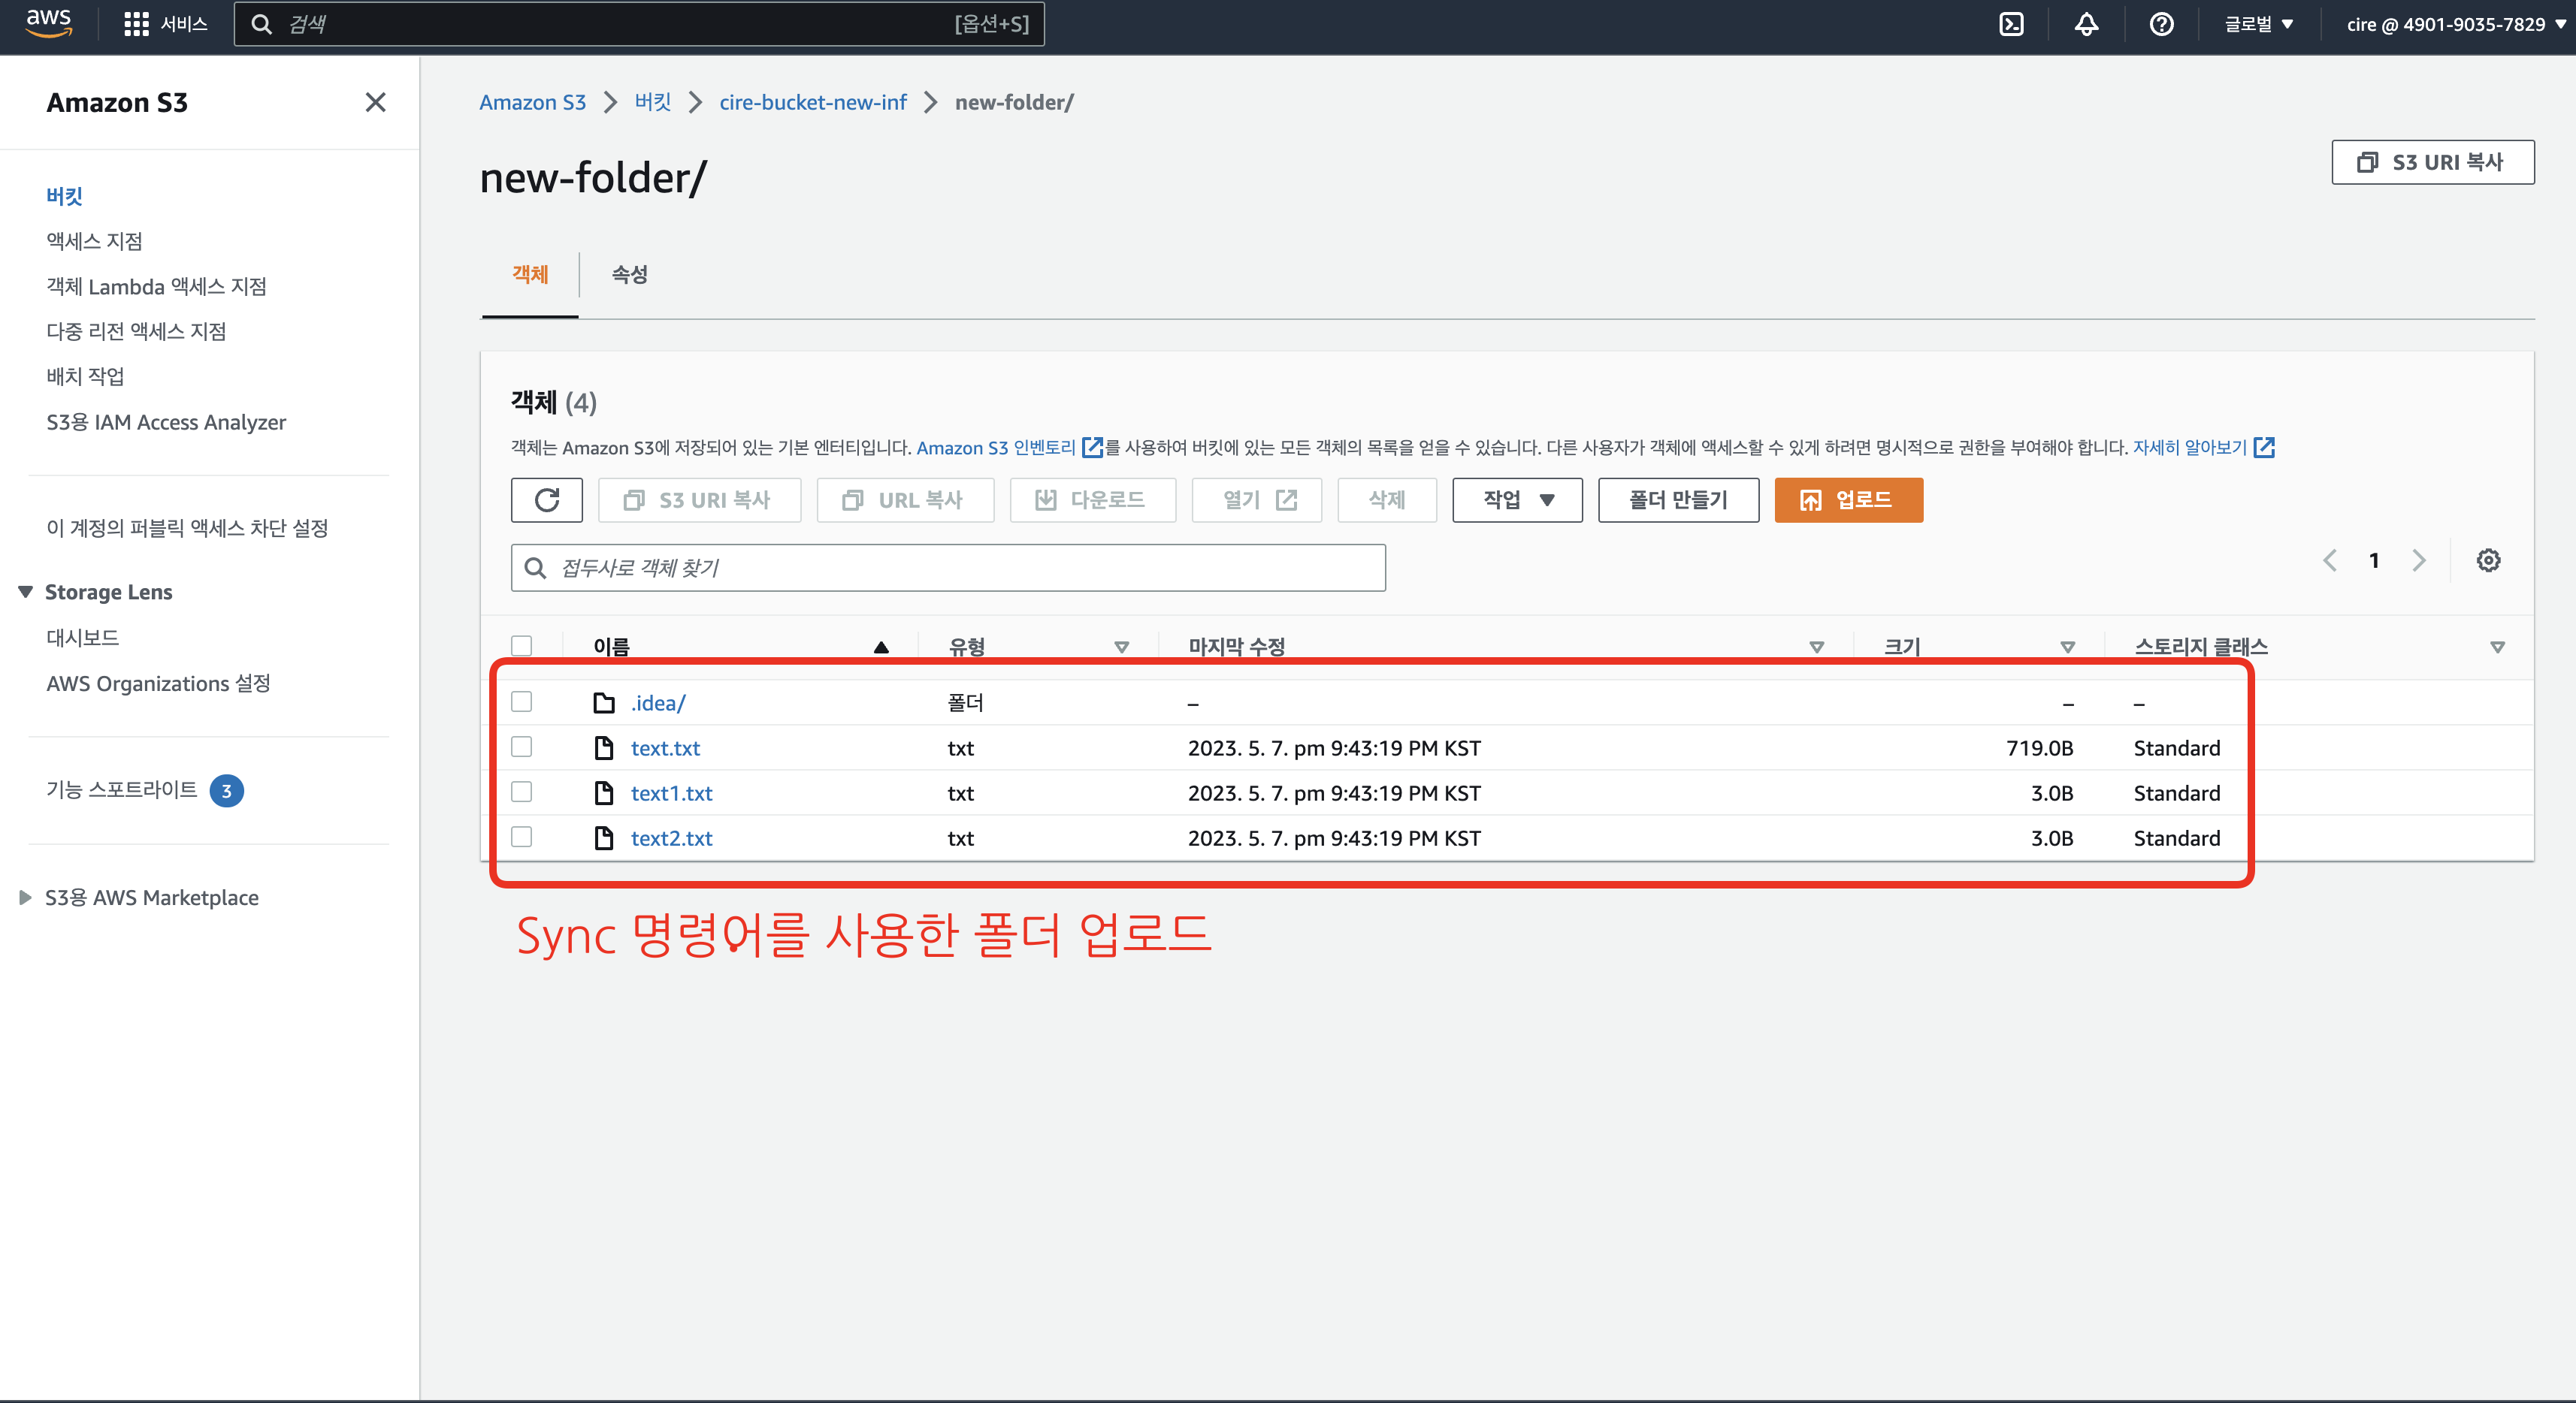The width and height of the screenshot is (2576, 1403).
Task: Click the AWS logo home icon
Action: pos(49,23)
